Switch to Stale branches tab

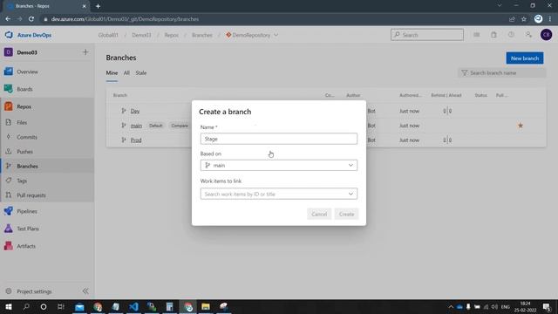pyautogui.click(x=141, y=73)
